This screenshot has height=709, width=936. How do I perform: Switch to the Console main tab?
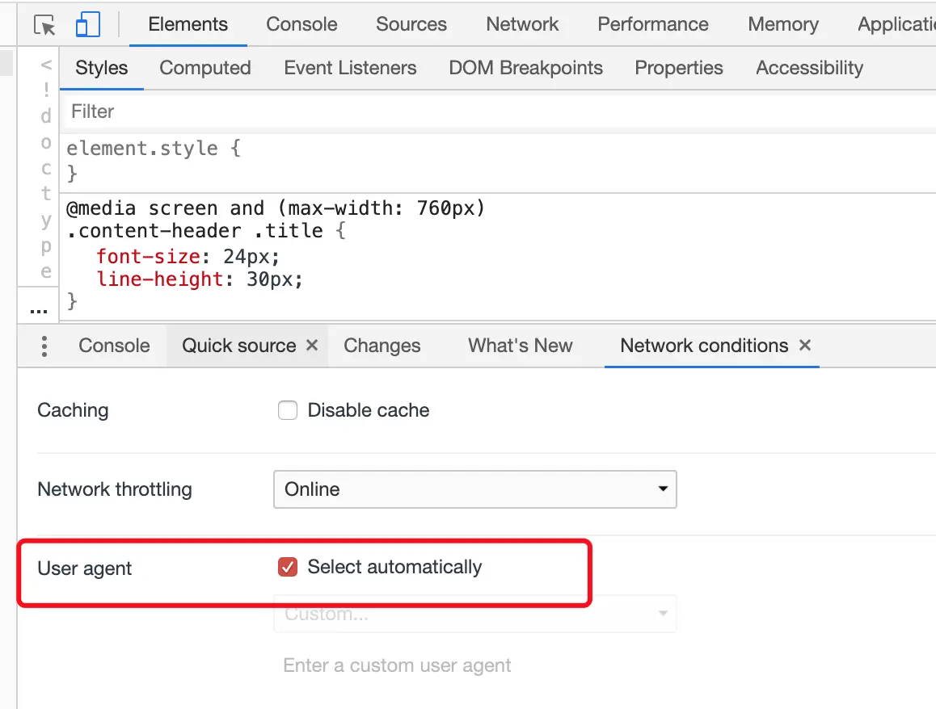point(301,24)
